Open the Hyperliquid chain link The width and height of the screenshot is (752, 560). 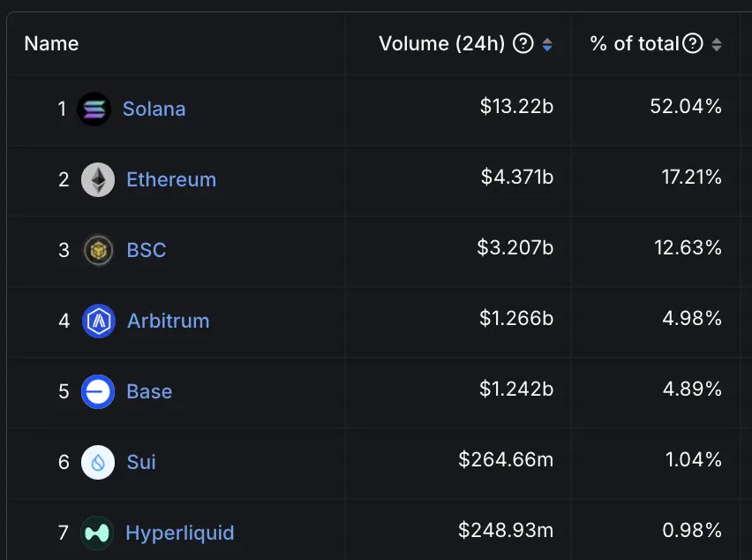pos(180,533)
